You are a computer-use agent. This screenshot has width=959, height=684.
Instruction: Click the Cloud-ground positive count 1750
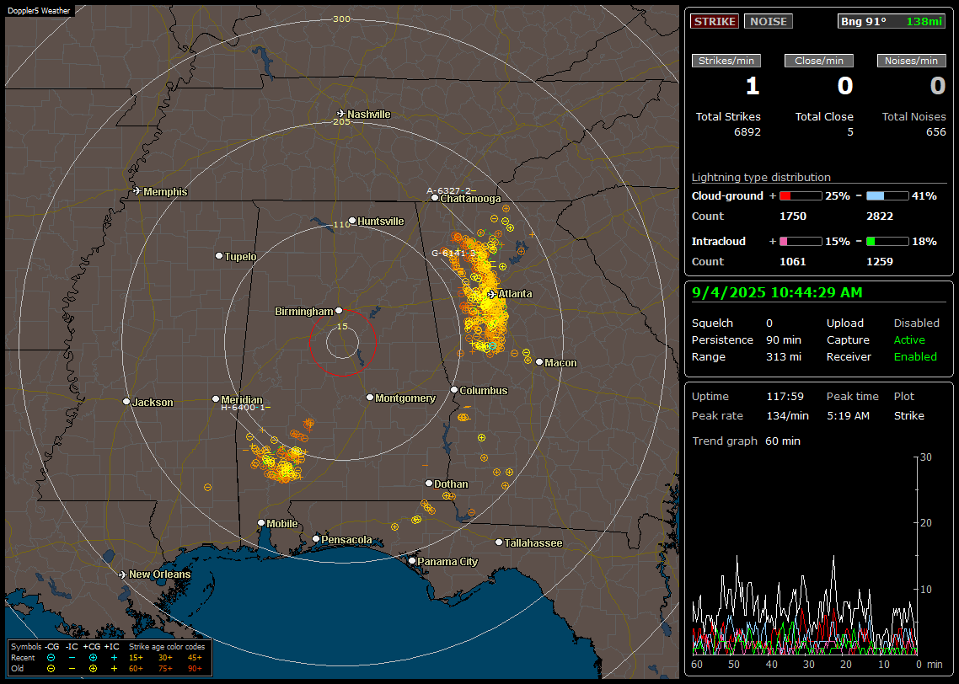[x=793, y=216]
